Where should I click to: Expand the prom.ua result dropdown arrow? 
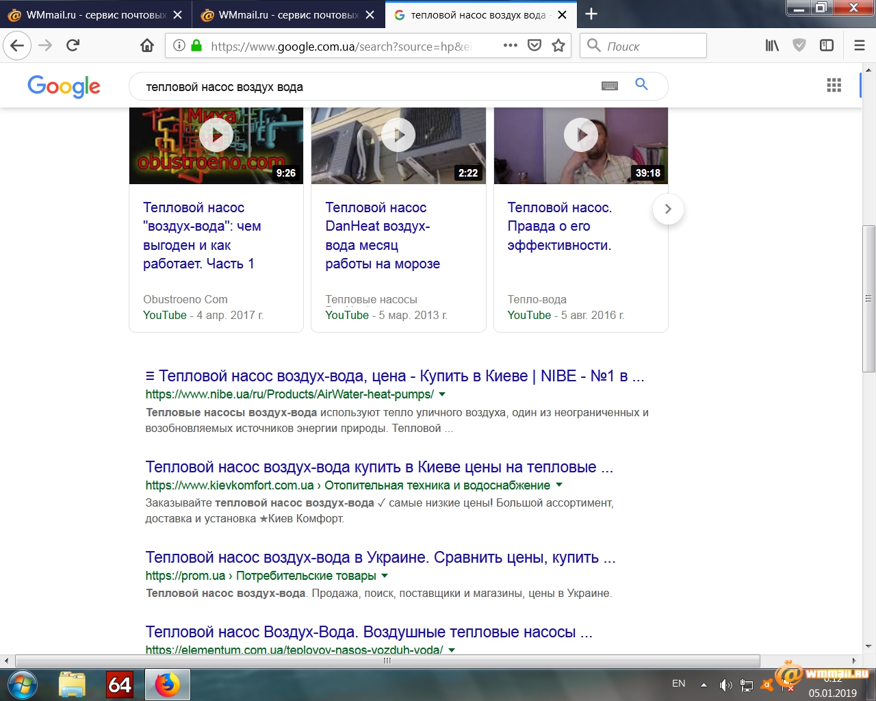coord(385,576)
